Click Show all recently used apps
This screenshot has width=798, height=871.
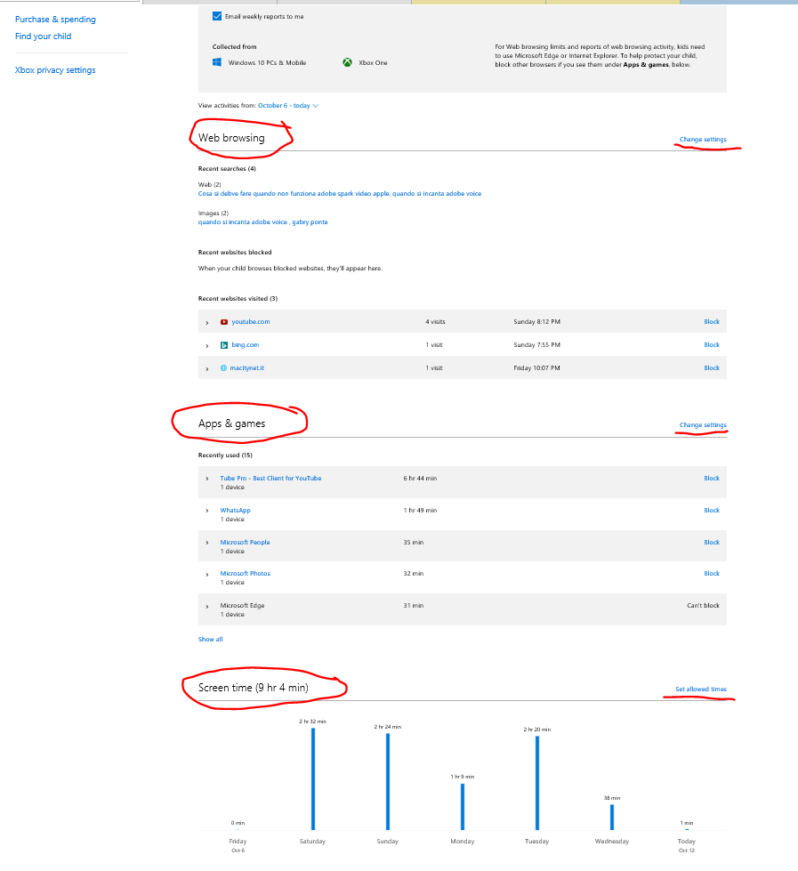pos(210,639)
